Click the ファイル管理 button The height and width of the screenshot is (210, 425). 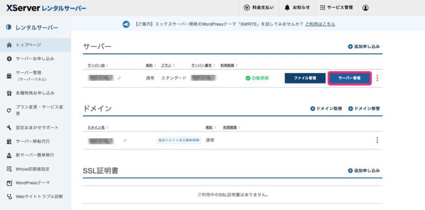305,78
